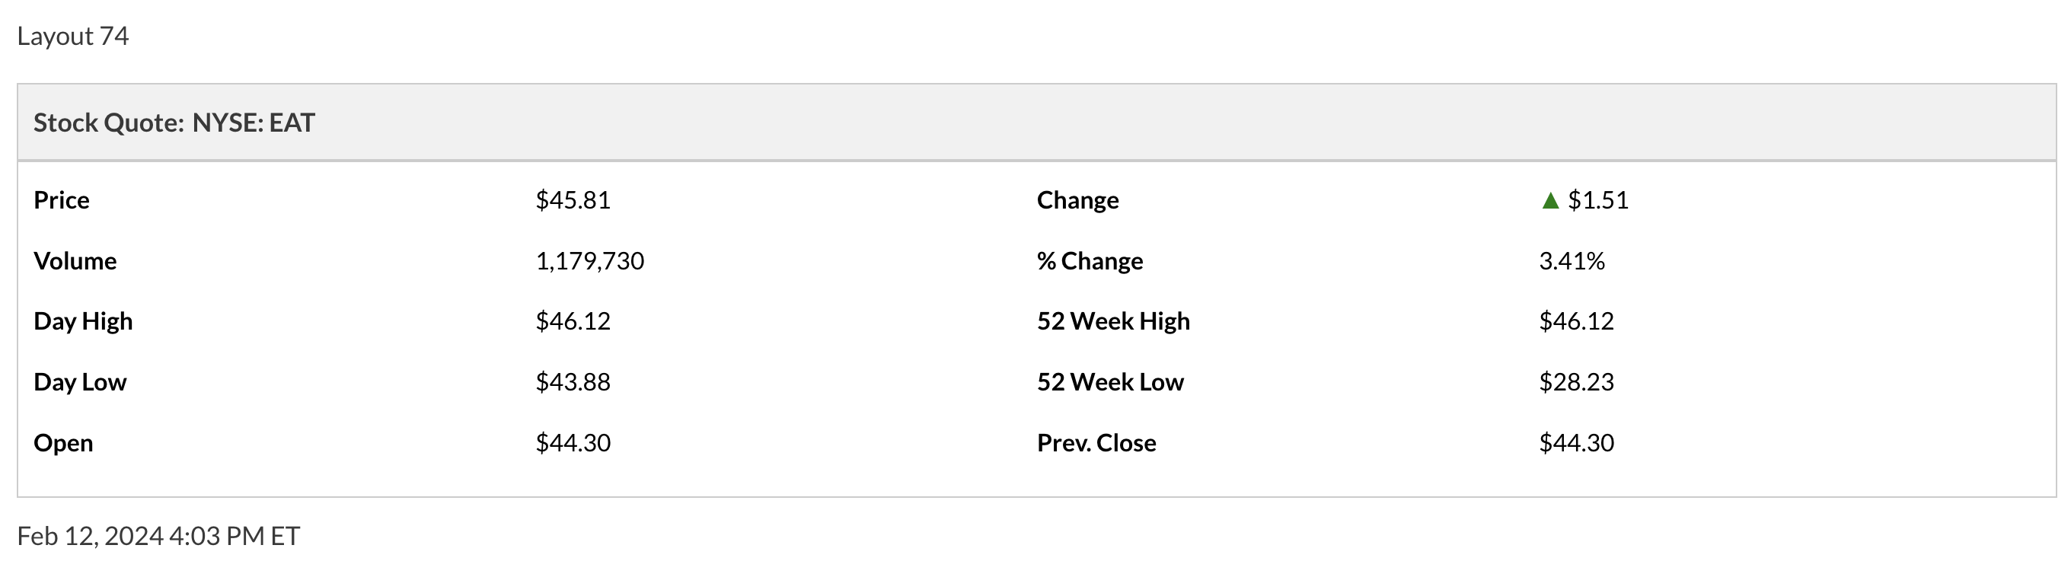Select the Volume label
The image size is (2071, 577).
point(75,261)
